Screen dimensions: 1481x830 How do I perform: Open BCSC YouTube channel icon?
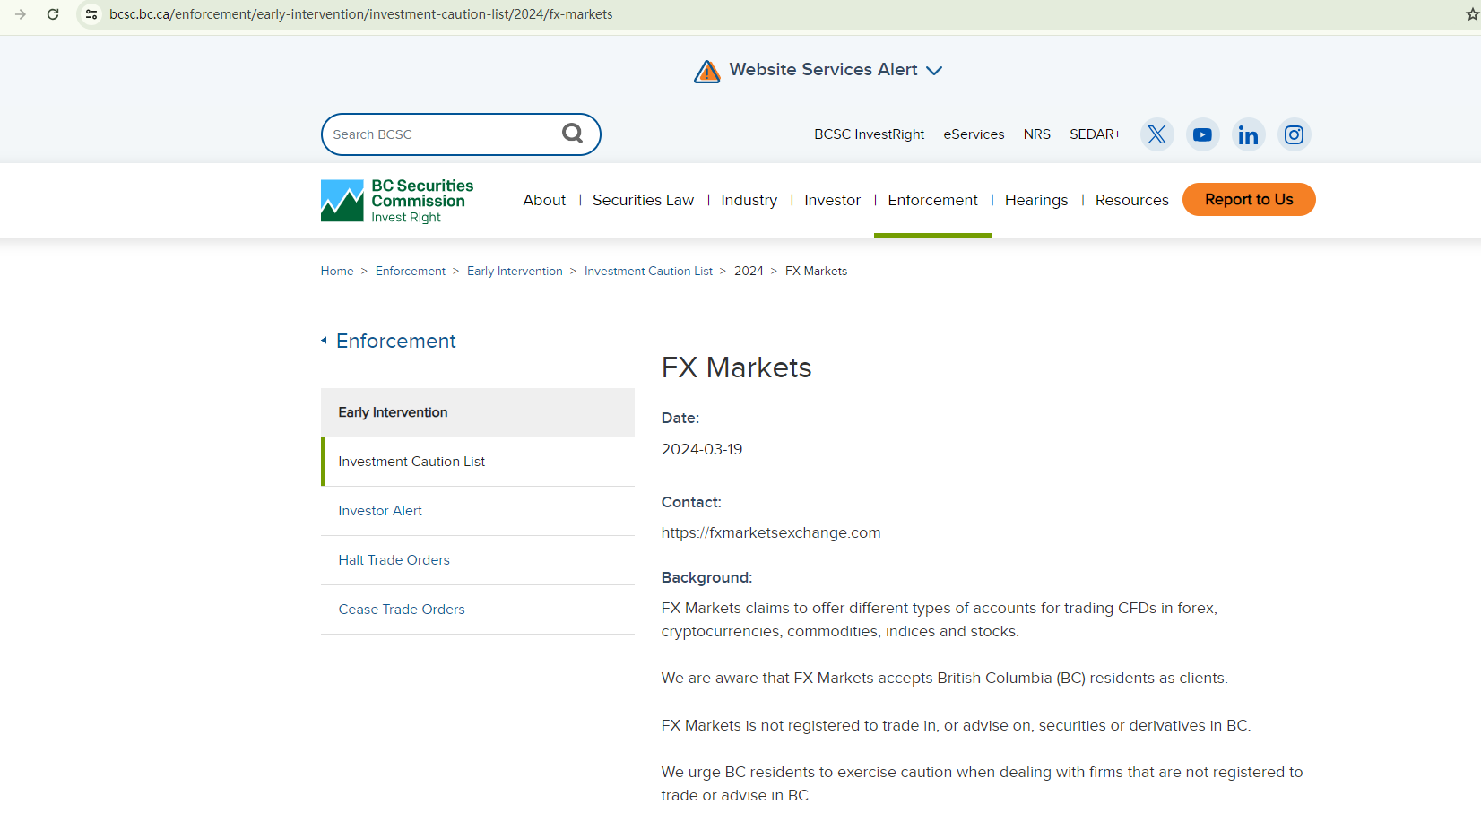tap(1202, 134)
